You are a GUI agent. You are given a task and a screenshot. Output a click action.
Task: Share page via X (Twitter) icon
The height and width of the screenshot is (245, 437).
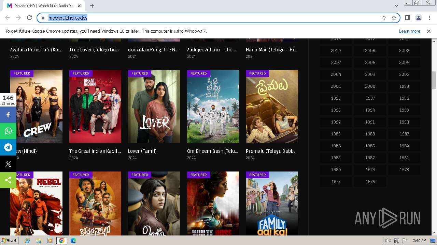pos(8,164)
